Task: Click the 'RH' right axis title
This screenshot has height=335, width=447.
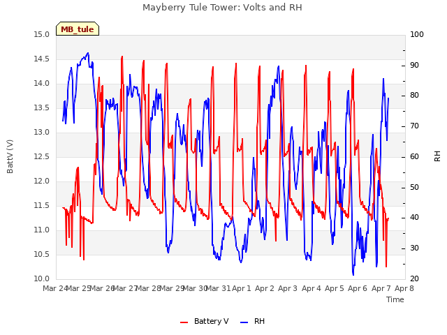Action: coord(437,156)
